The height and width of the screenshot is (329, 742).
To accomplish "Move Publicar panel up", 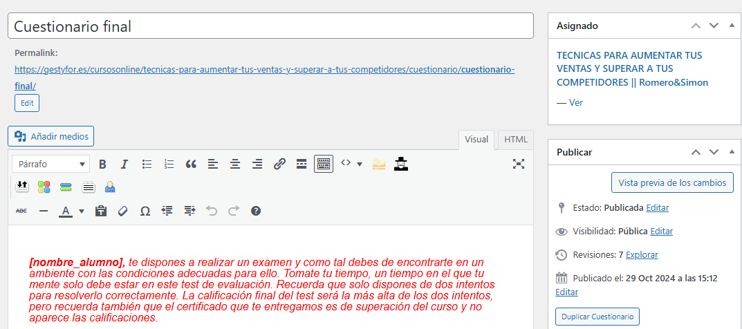I will click(696, 152).
